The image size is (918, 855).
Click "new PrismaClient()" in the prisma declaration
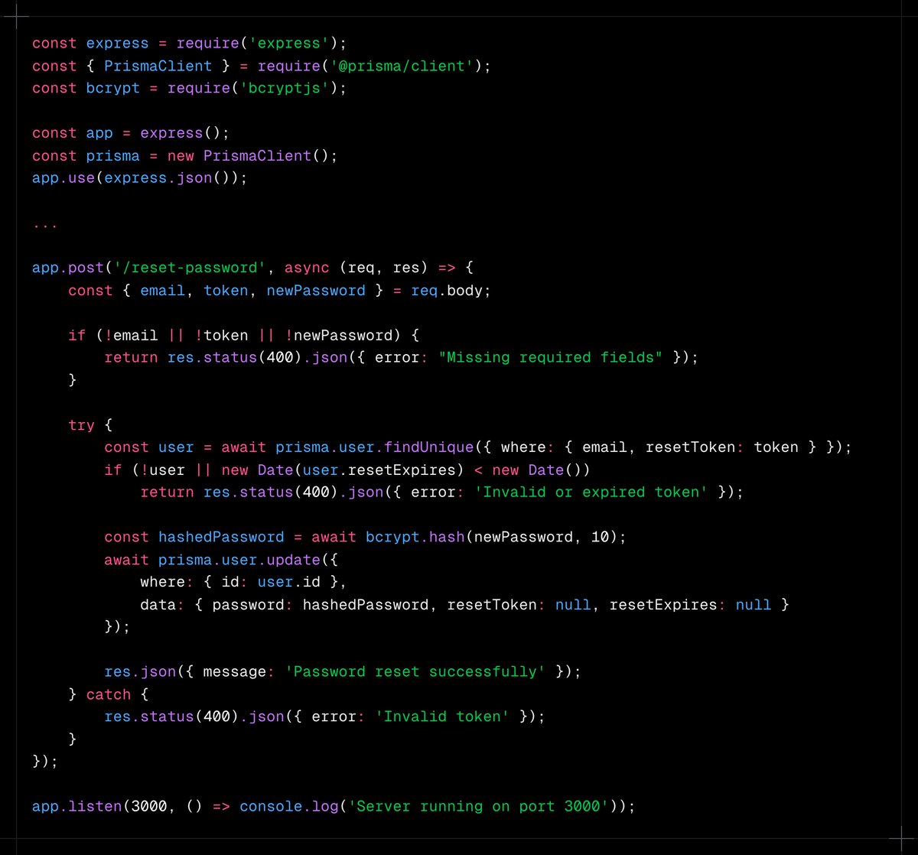pyautogui.click(x=252, y=155)
